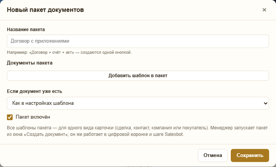
Task: Open the Если документ уже есть dropdown
Action: (138, 103)
